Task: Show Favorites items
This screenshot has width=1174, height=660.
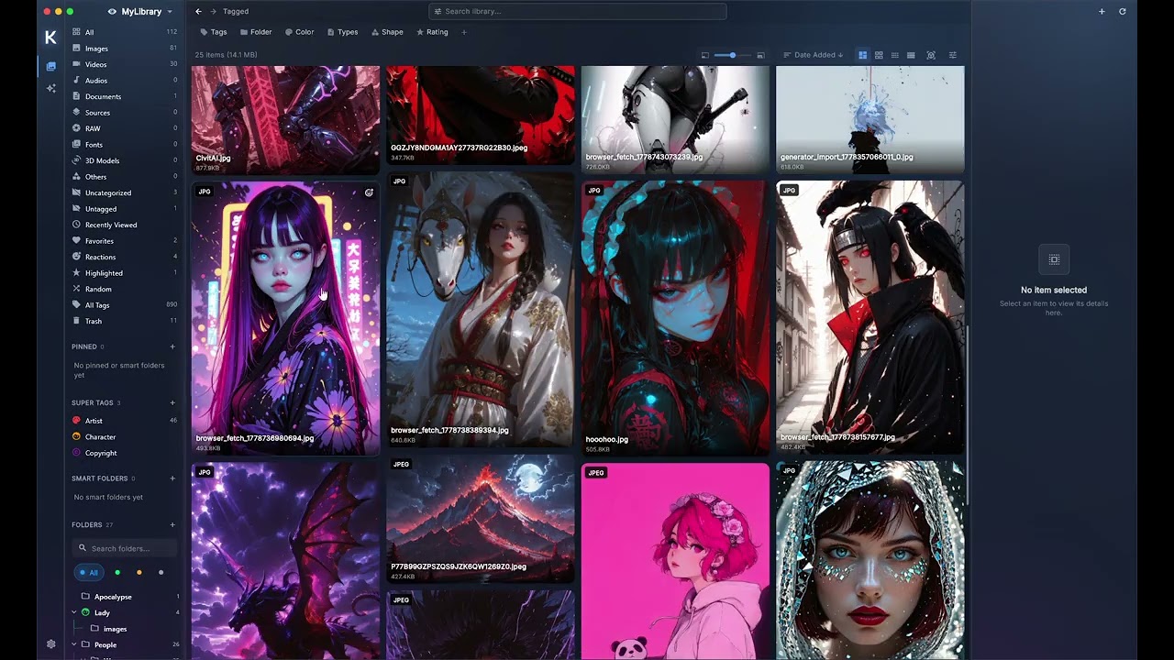Action: point(125,241)
